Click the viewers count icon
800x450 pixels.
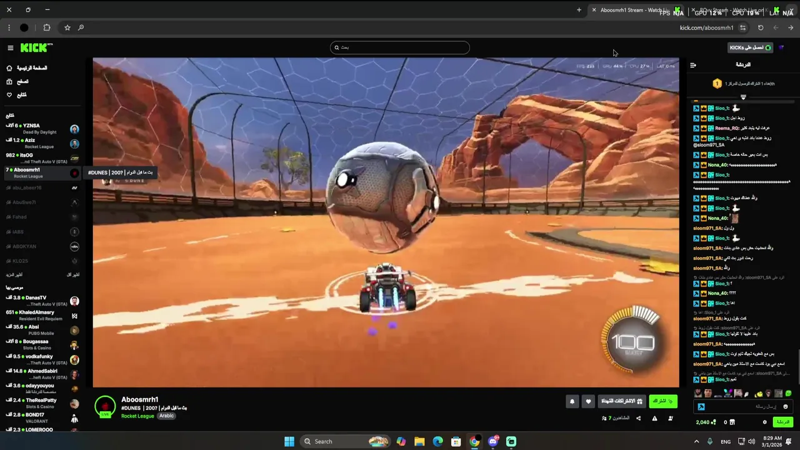pos(604,418)
